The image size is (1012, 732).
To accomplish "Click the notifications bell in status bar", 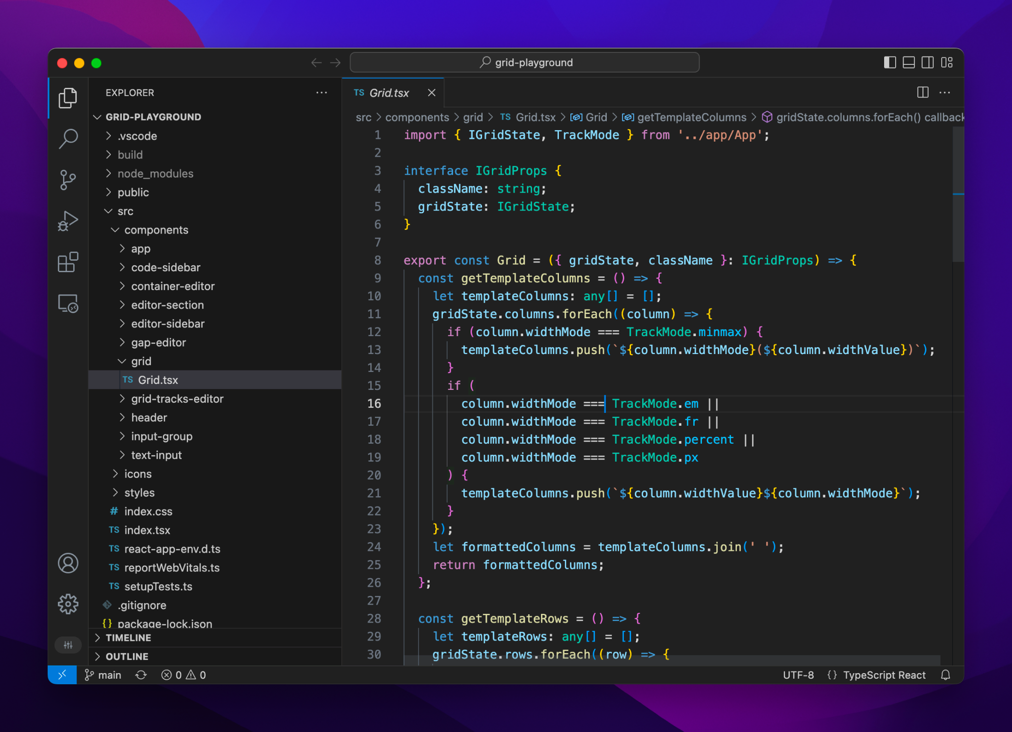I will pos(945,675).
